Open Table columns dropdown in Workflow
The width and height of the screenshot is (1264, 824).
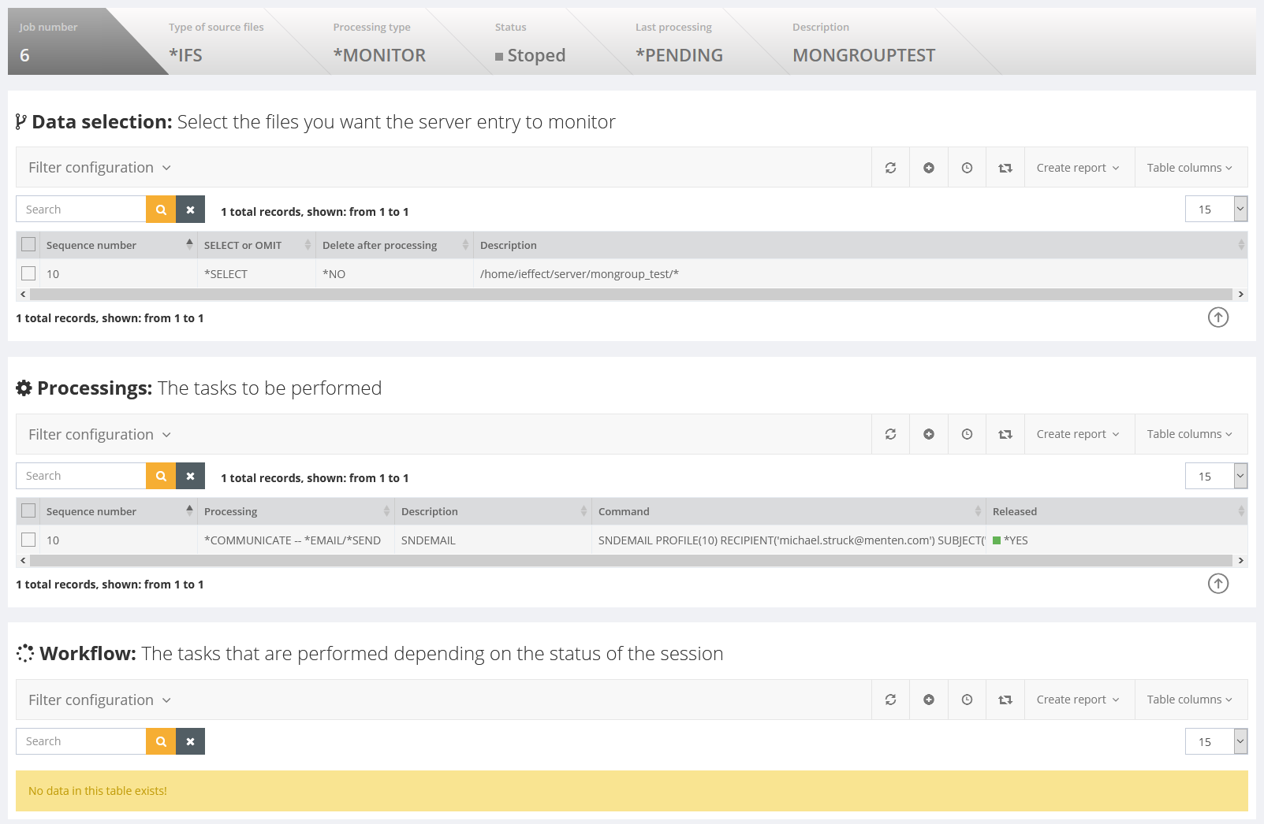click(x=1189, y=700)
